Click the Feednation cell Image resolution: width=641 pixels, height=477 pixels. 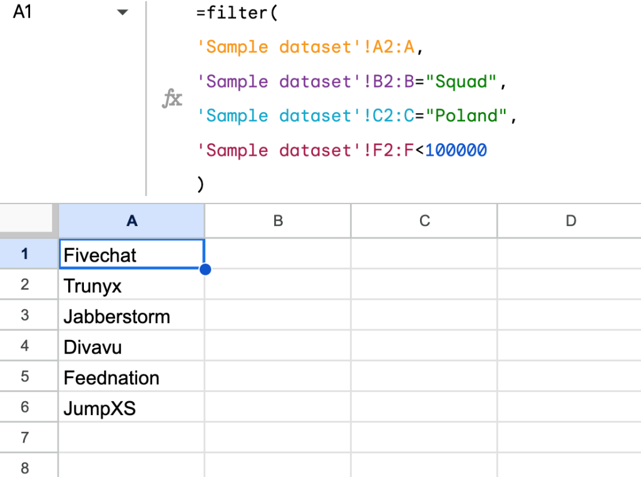[x=131, y=377]
